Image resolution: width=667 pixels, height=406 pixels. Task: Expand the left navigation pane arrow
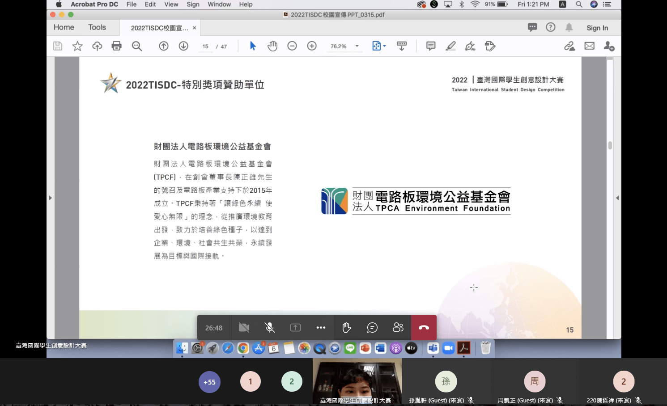51,198
